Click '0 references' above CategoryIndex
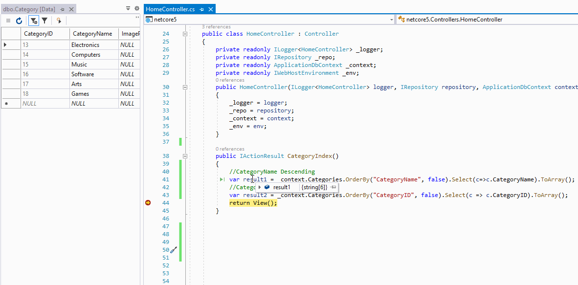 (230, 149)
